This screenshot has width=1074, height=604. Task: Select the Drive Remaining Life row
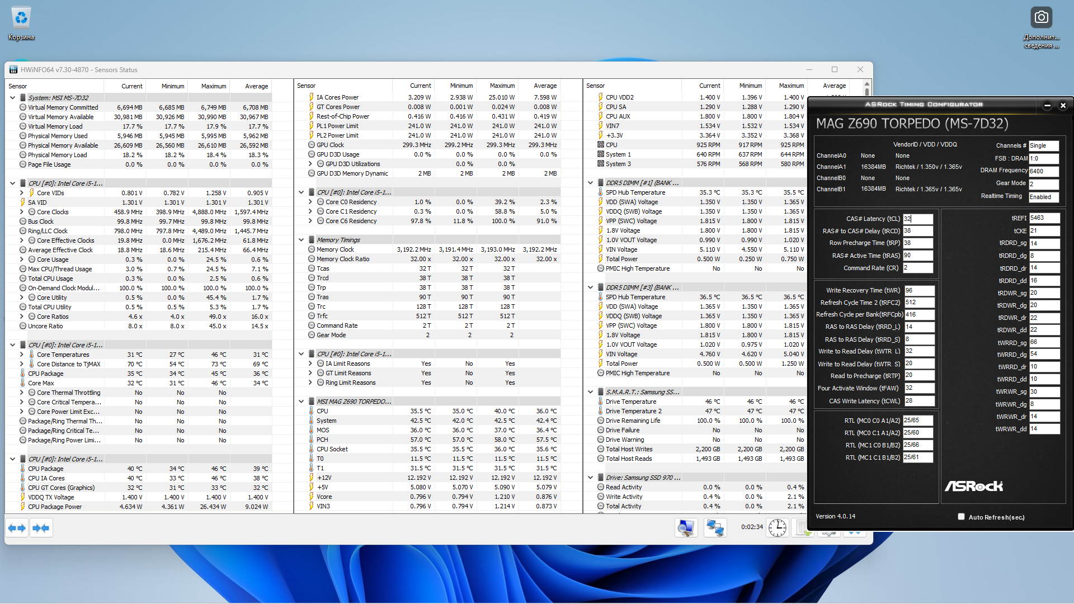(x=633, y=421)
